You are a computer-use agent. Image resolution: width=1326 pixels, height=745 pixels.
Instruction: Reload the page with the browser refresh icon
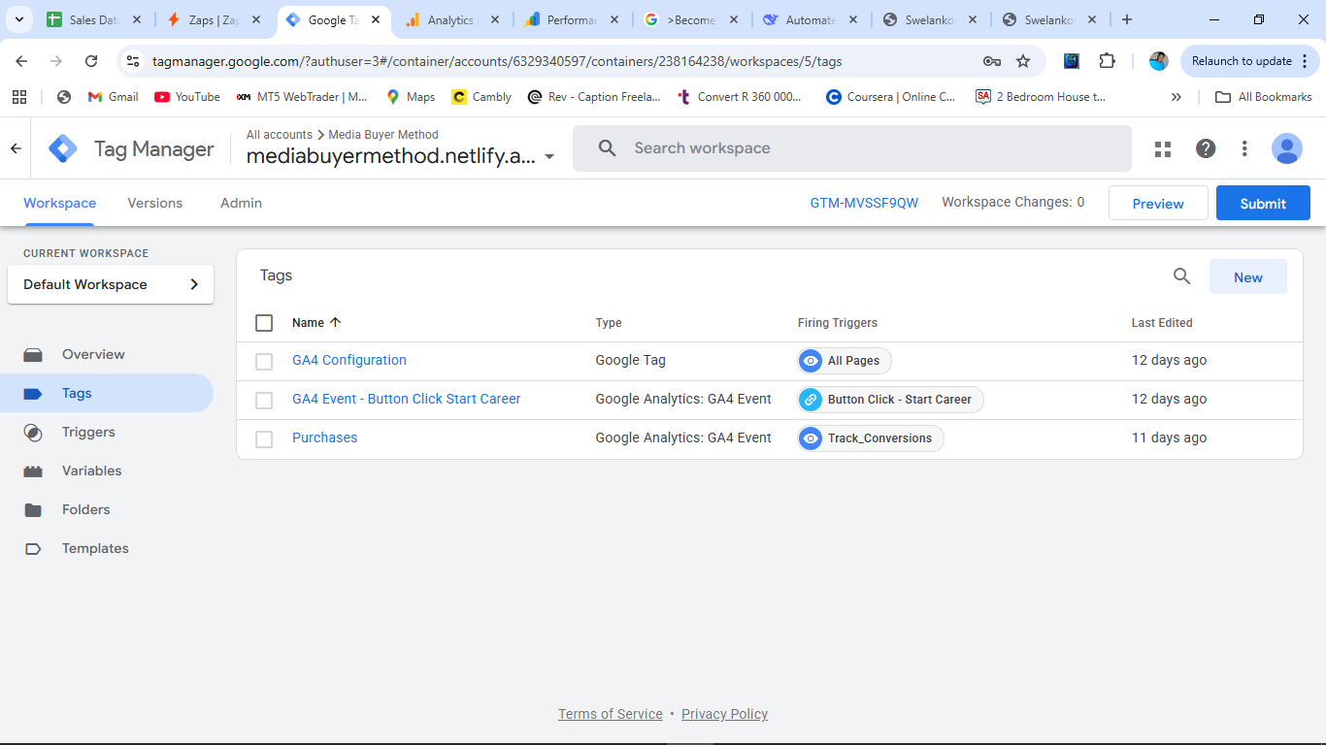[x=91, y=61]
